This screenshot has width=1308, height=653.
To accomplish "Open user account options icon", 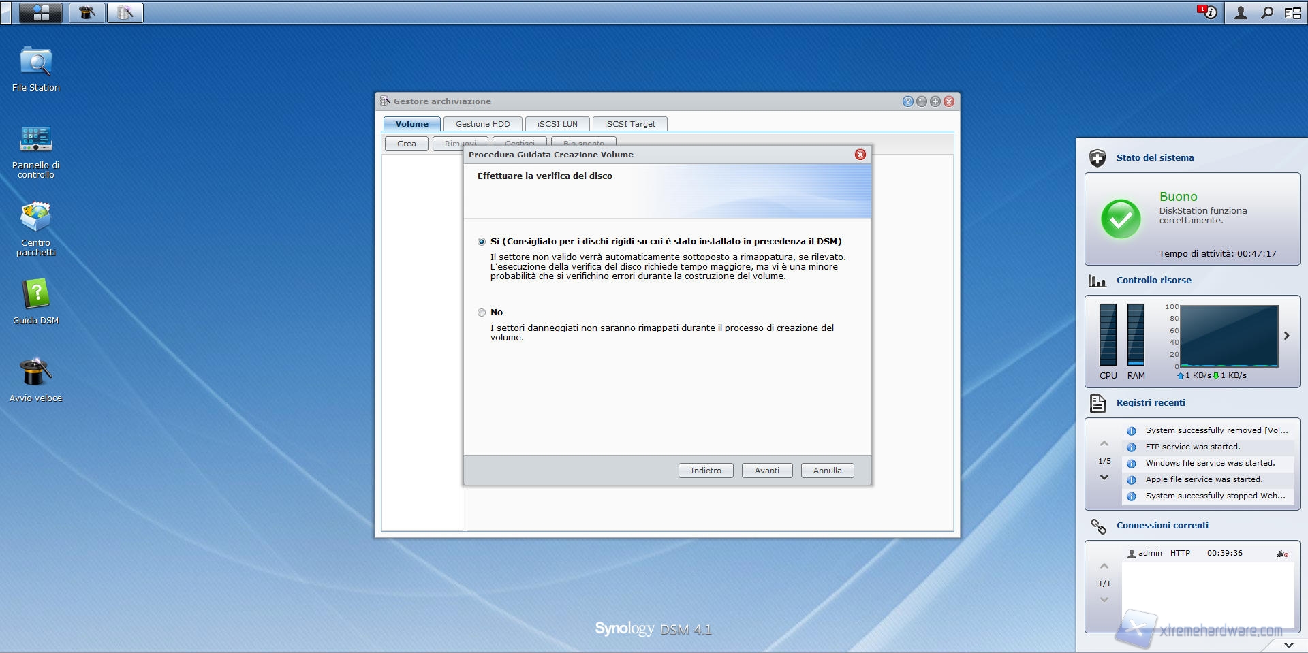I will (x=1241, y=13).
